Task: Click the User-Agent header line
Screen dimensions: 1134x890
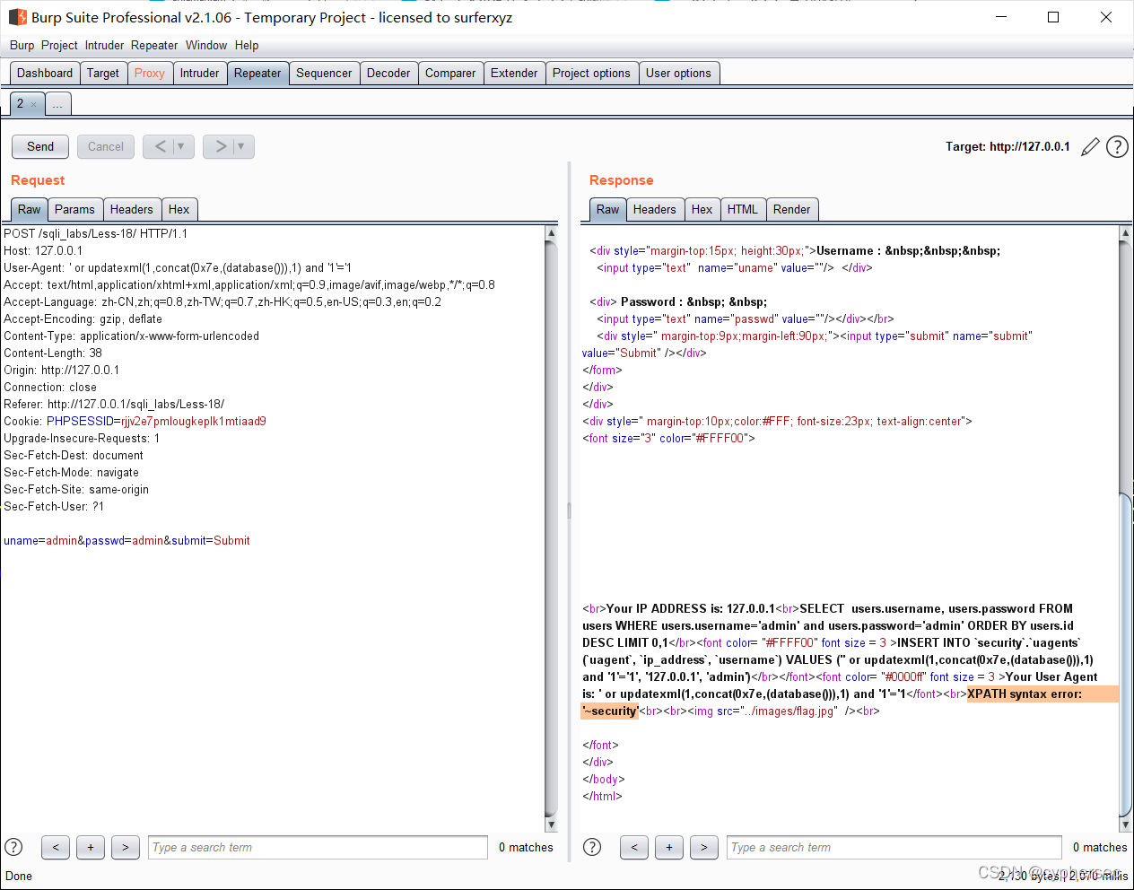Action: pyautogui.click(x=178, y=267)
